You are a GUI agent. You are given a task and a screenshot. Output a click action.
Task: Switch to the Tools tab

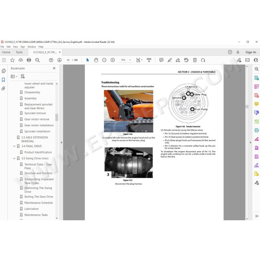tap(19, 52)
